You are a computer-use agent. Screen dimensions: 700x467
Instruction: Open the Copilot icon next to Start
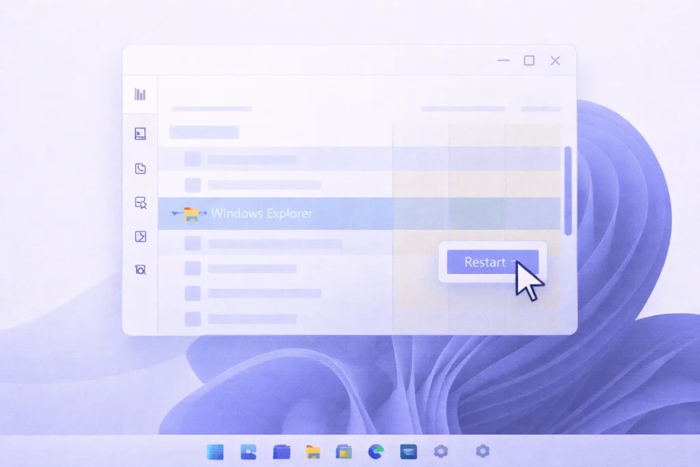click(248, 451)
